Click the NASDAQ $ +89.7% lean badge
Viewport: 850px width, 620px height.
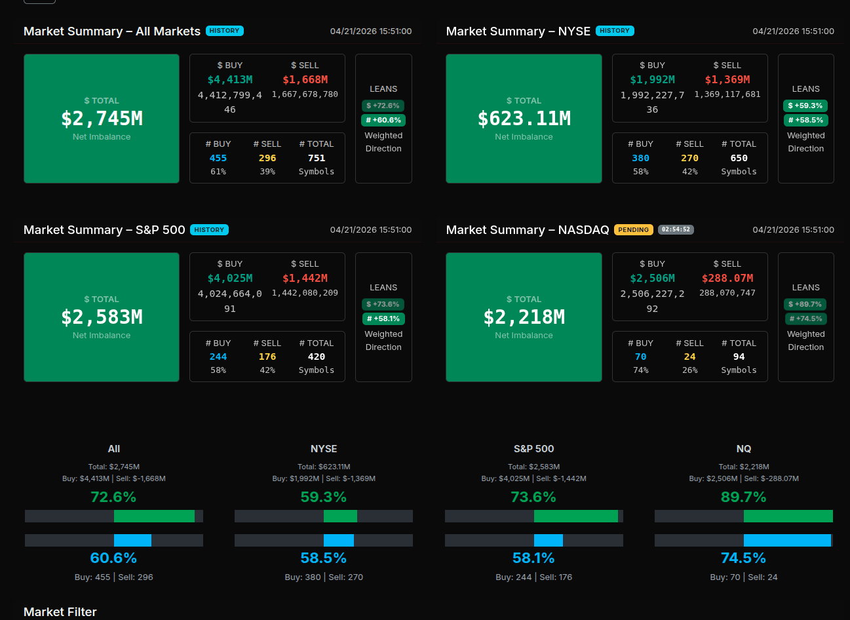click(x=805, y=304)
